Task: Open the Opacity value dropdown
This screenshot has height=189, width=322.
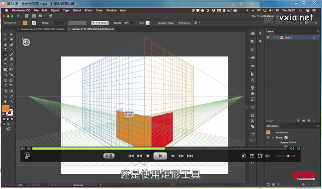Action: [x=136, y=23]
